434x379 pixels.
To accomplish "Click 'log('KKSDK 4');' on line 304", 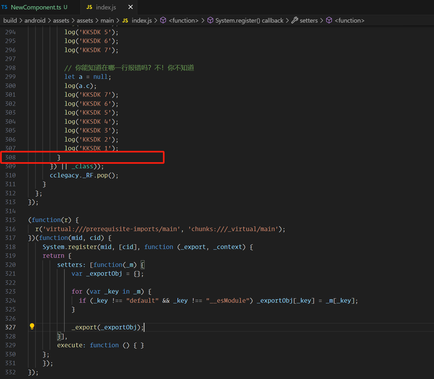I will point(91,122).
